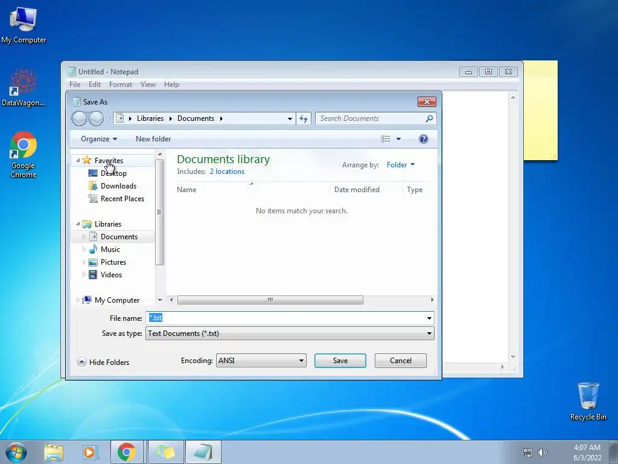Open the Recycle Bin desktop icon
This screenshot has height=464, width=618.
pos(588,401)
